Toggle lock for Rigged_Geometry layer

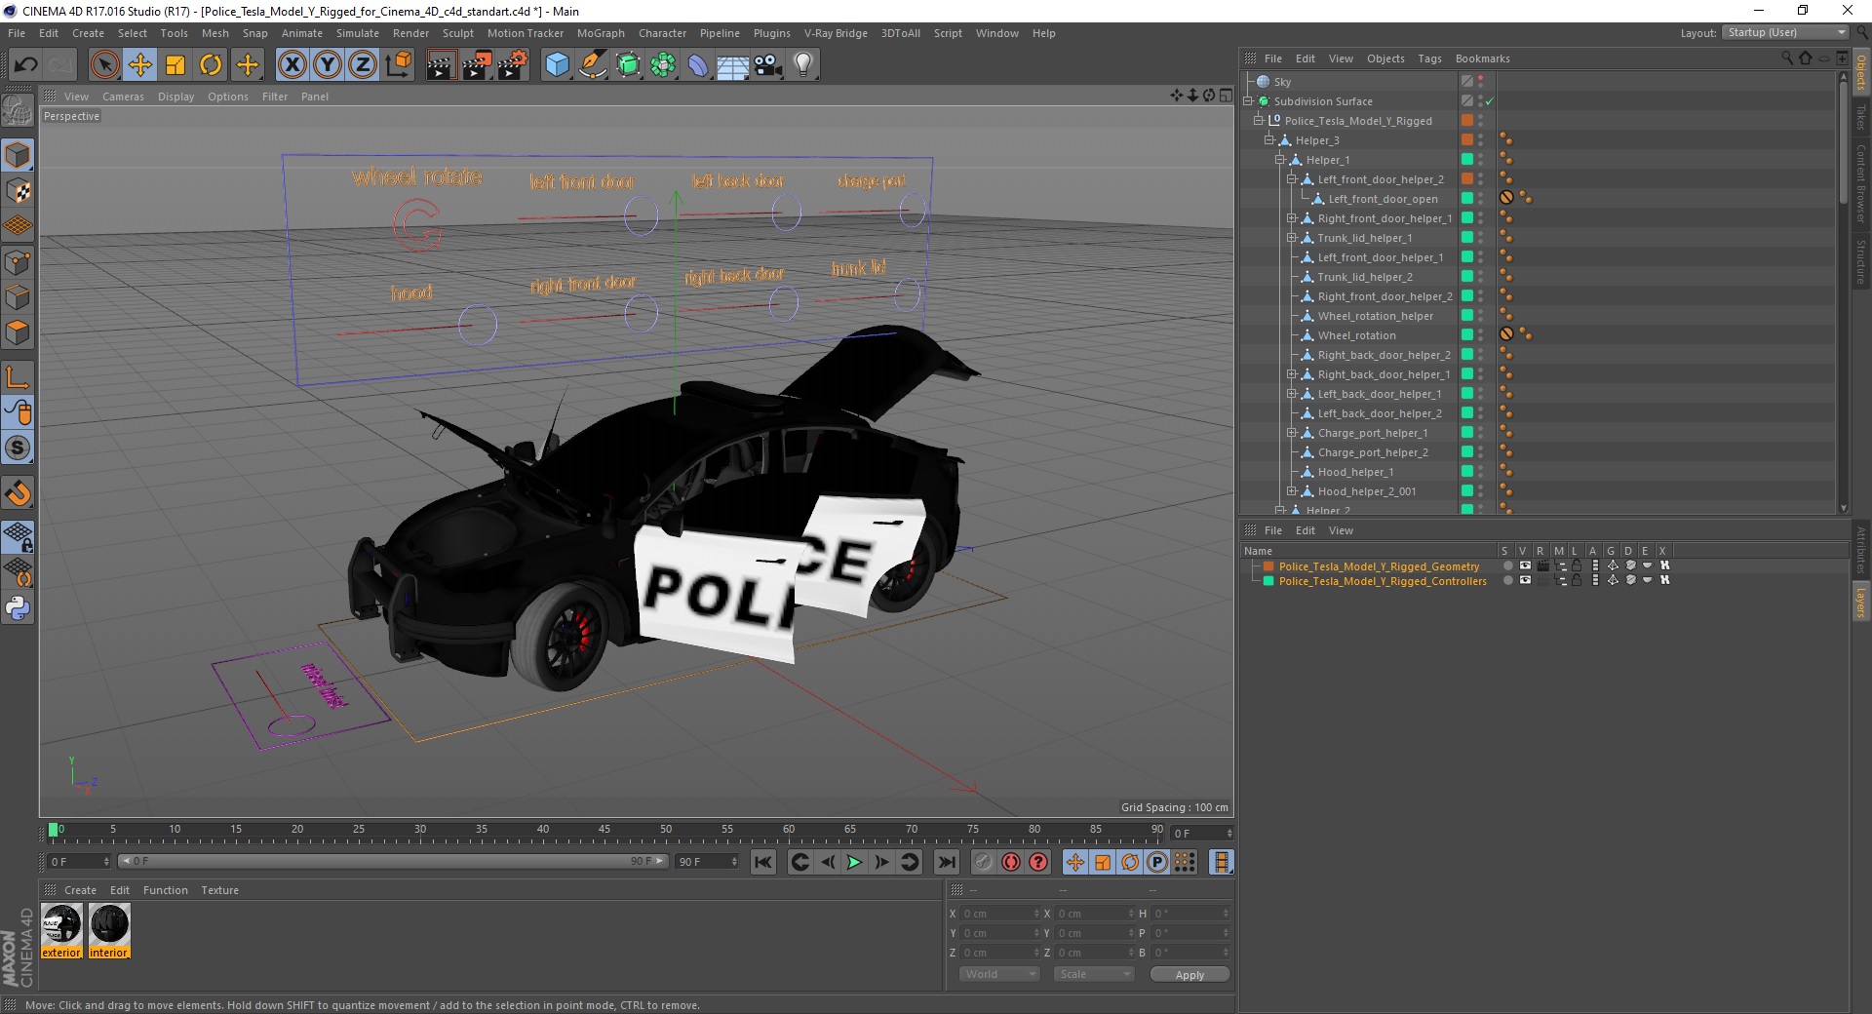point(1577,565)
